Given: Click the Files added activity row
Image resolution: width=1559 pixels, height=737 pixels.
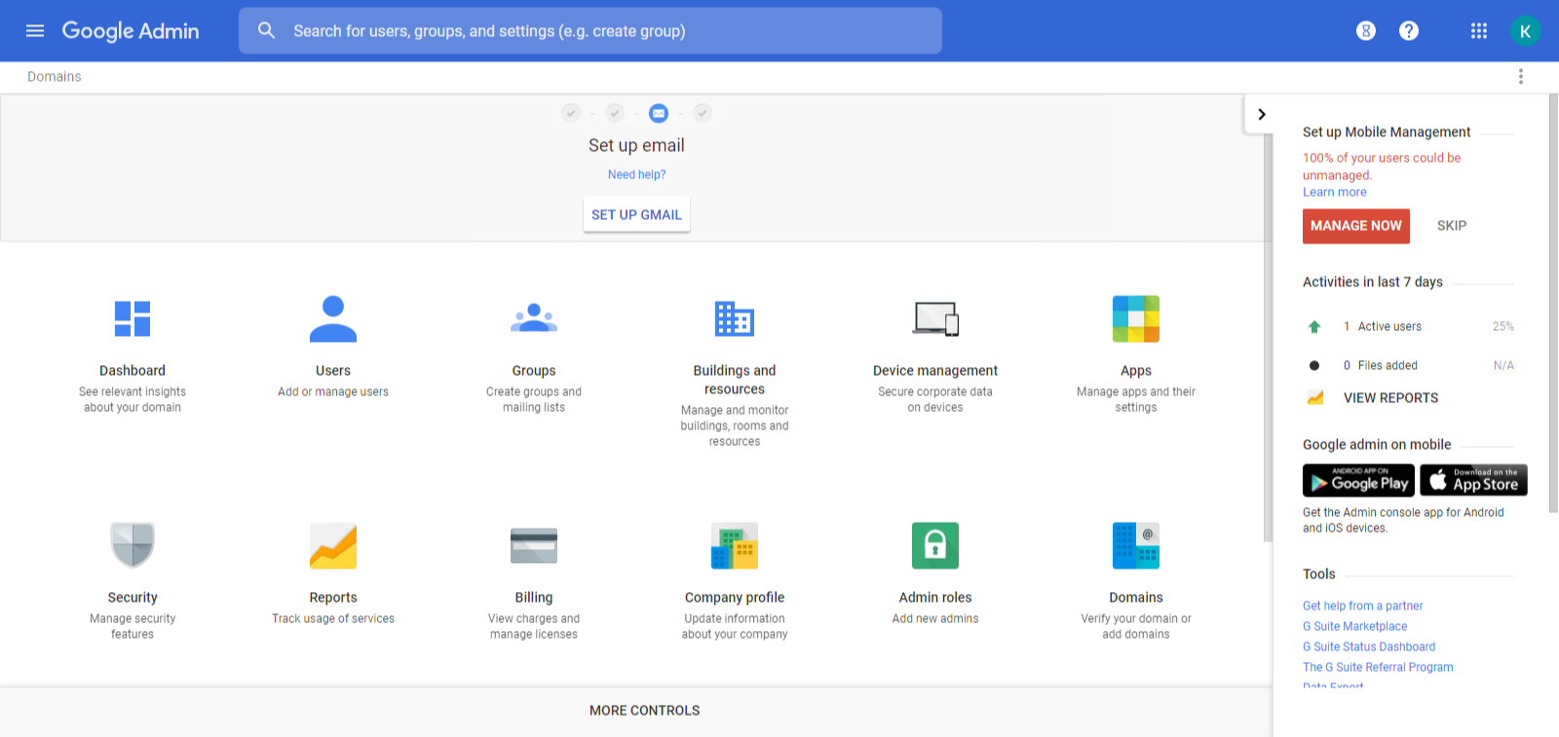Looking at the screenshot, I should 1409,366.
